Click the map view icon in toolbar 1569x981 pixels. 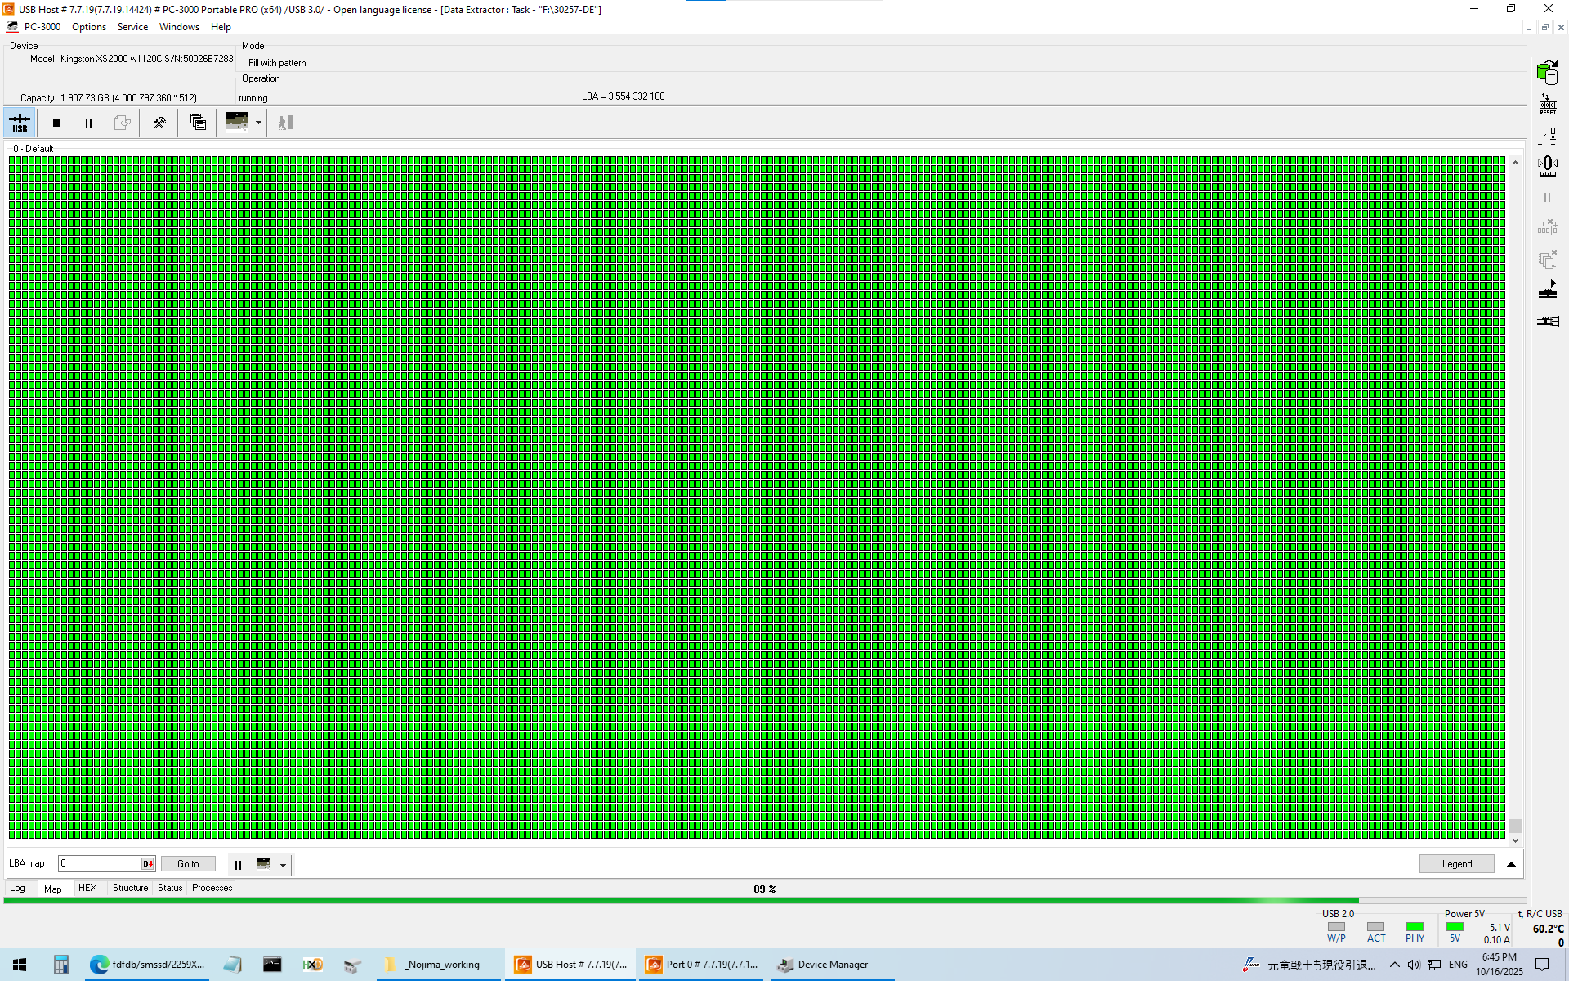pos(237,122)
